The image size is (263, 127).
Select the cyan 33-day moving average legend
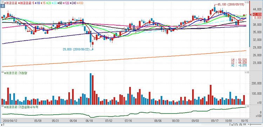pos(54,3)
